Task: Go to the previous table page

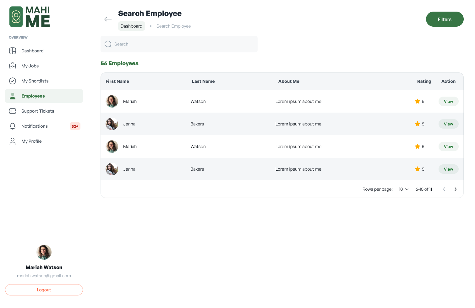Action: (444, 189)
